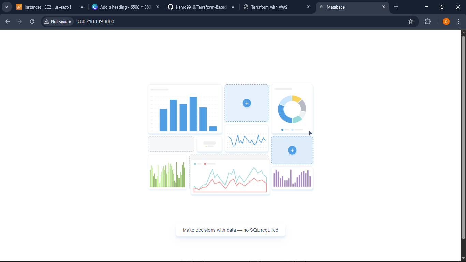This screenshot has width=466, height=262.
Task: Open the browser extensions puzzle icon
Action: tap(428, 21)
